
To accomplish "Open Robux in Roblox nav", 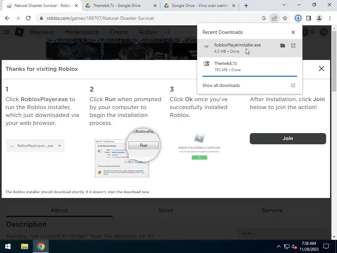I will click(x=148, y=32).
